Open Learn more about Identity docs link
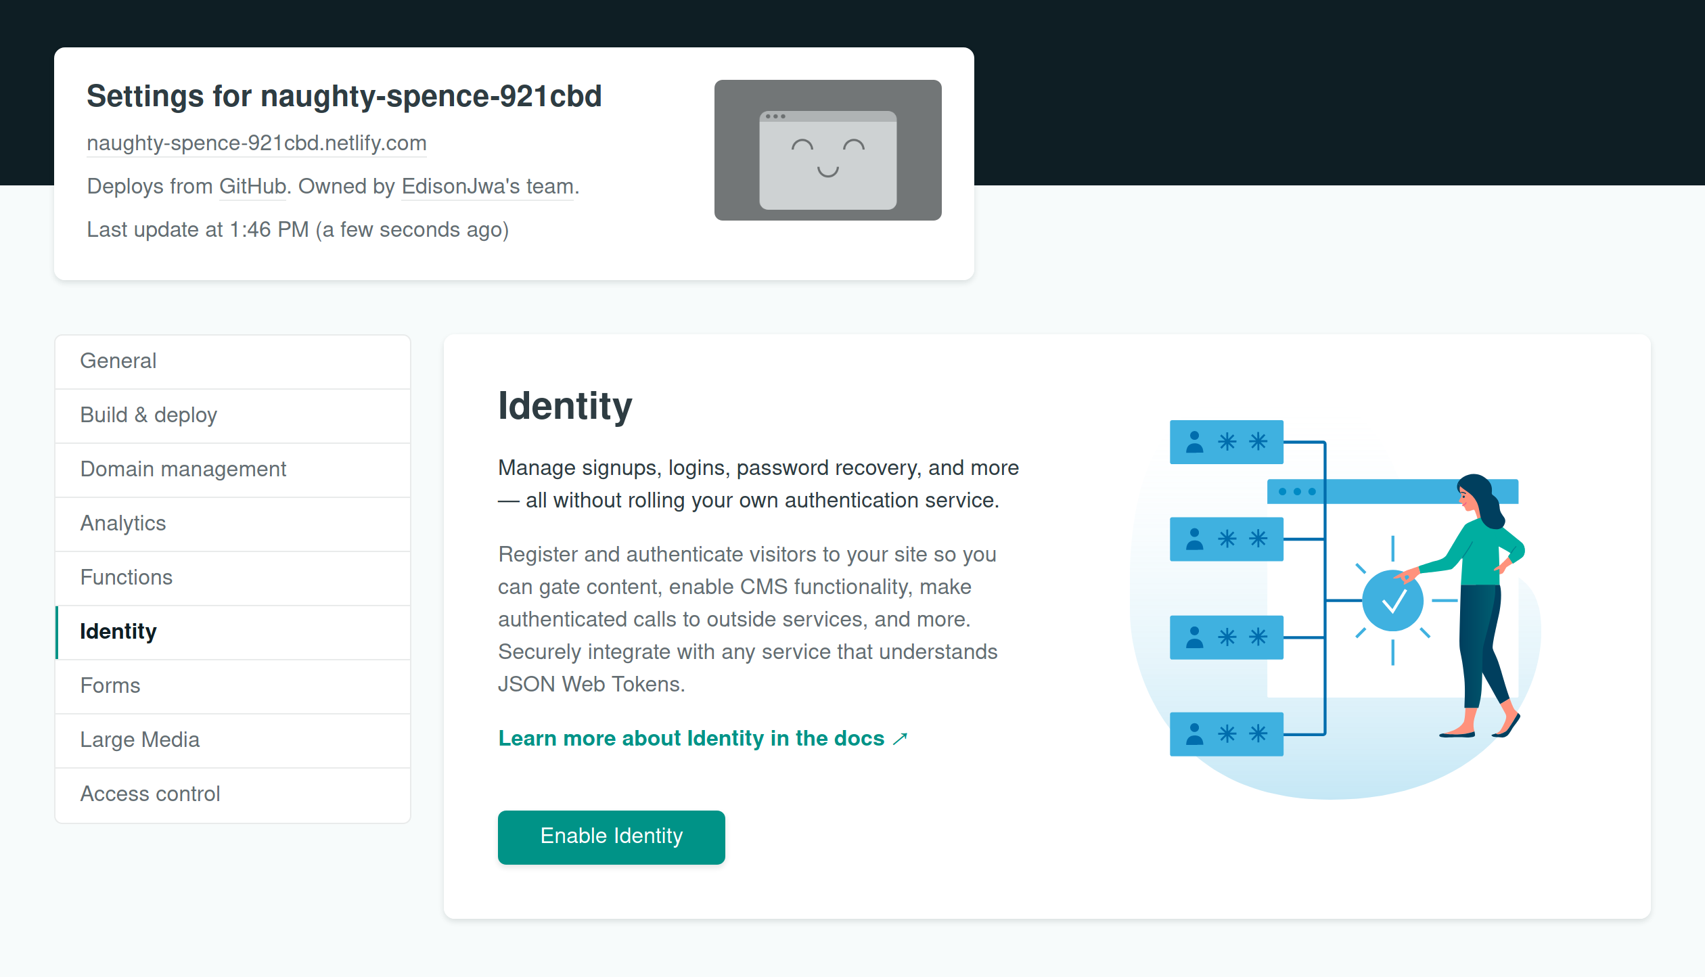 (691, 739)
